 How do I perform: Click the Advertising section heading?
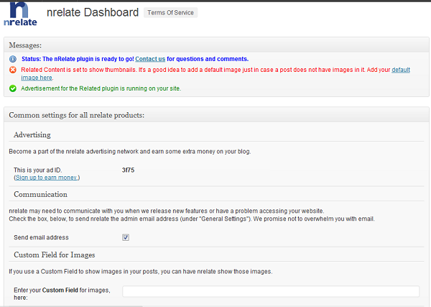(x=32, y=134)
